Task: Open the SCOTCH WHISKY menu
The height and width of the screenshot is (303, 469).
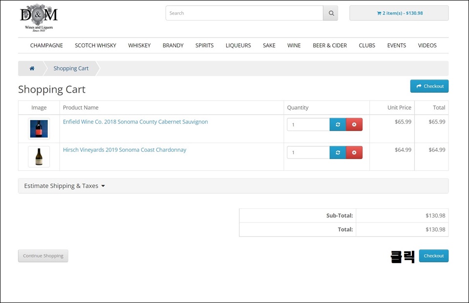Action: click(x=95, y=45)
